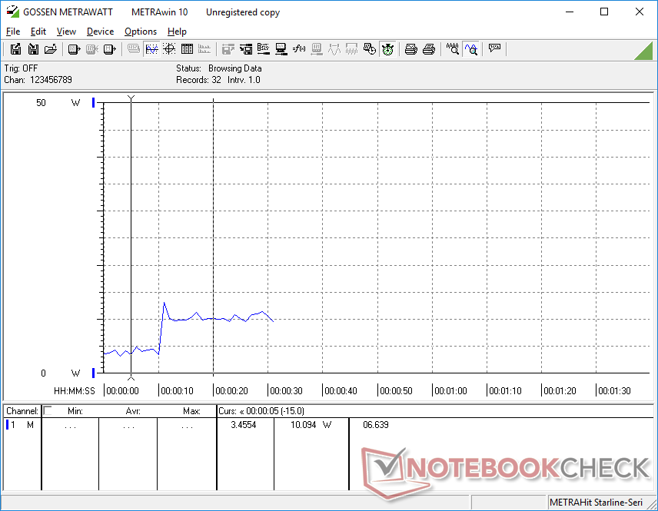Toggle the Y-t waveform graph view

point(151,49)
